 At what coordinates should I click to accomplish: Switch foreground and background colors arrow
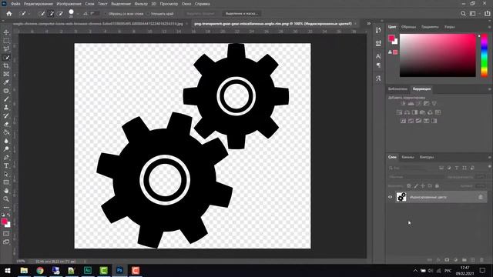point(8,215)
